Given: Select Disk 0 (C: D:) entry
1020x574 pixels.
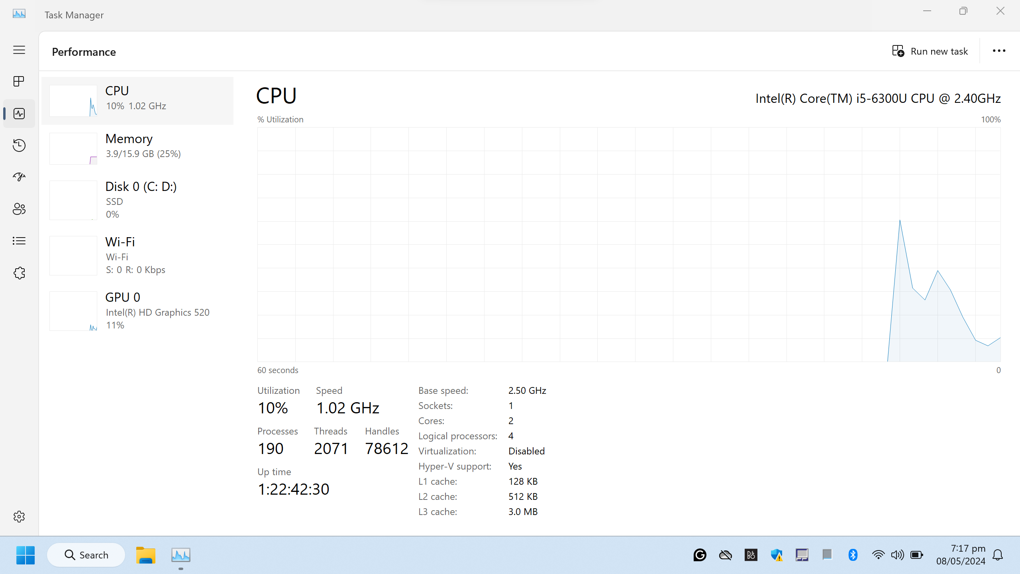Looking at the screenshot, I should [x=137, y=200].
